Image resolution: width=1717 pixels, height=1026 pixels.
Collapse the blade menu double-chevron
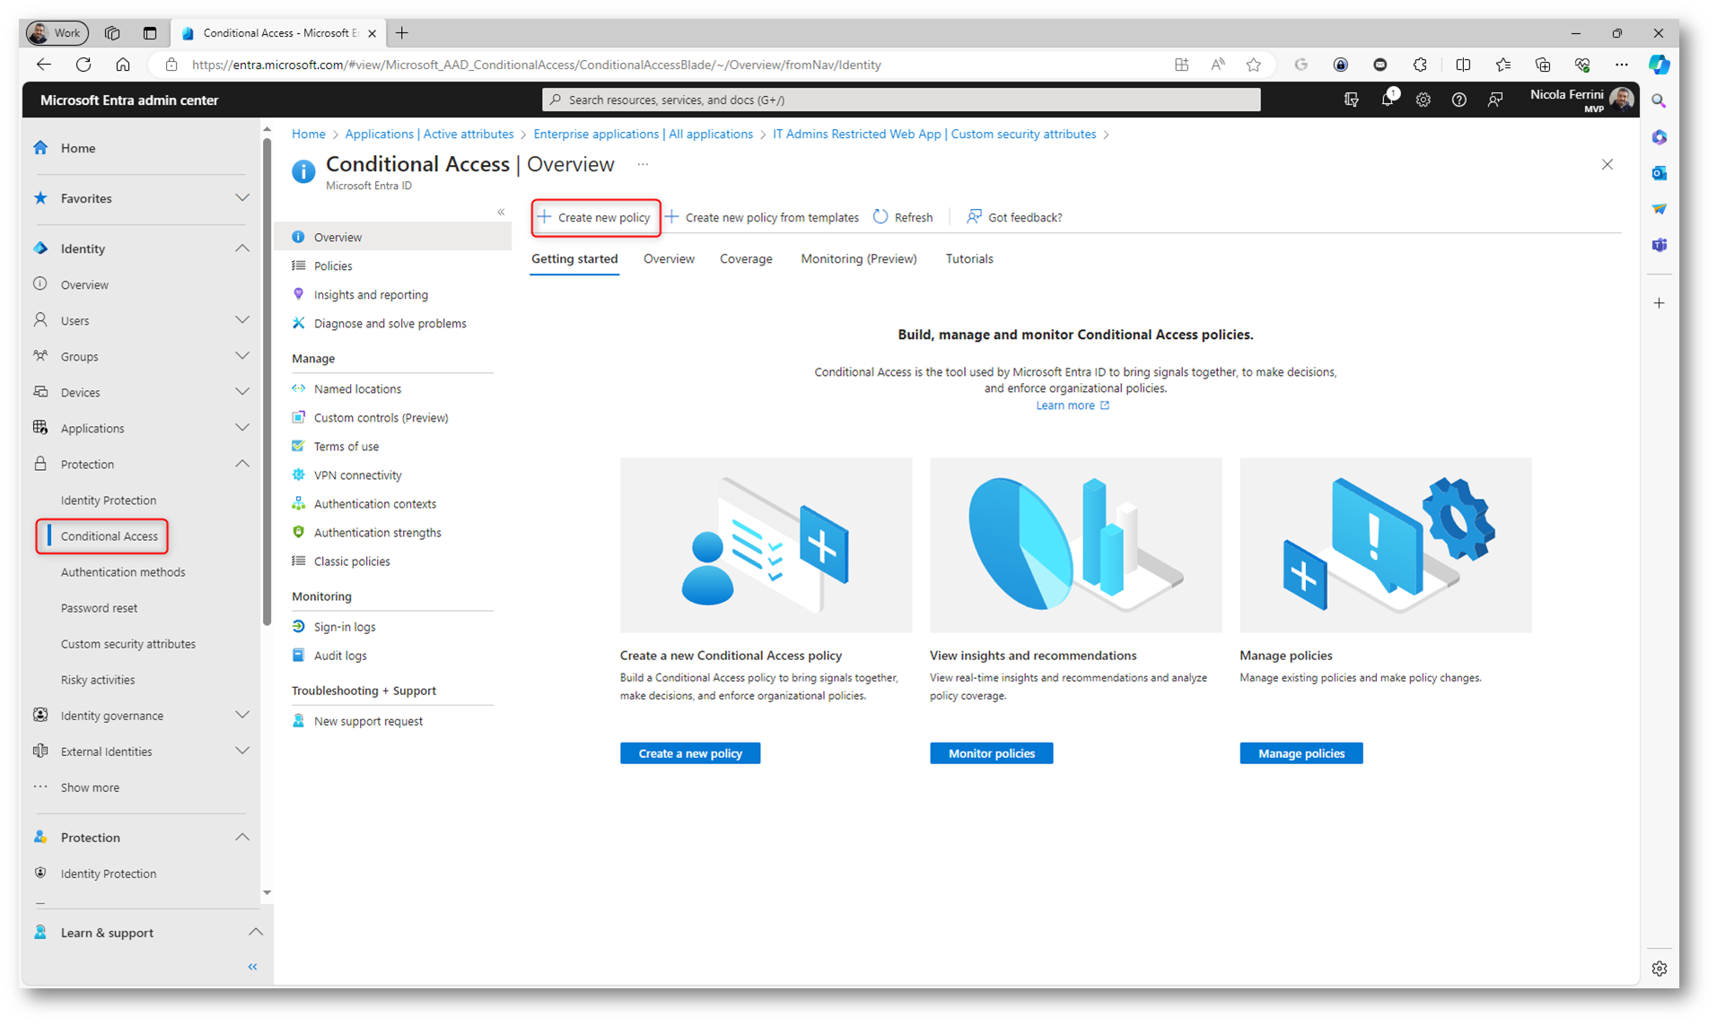pyautogui.click(x=501, y=212)
